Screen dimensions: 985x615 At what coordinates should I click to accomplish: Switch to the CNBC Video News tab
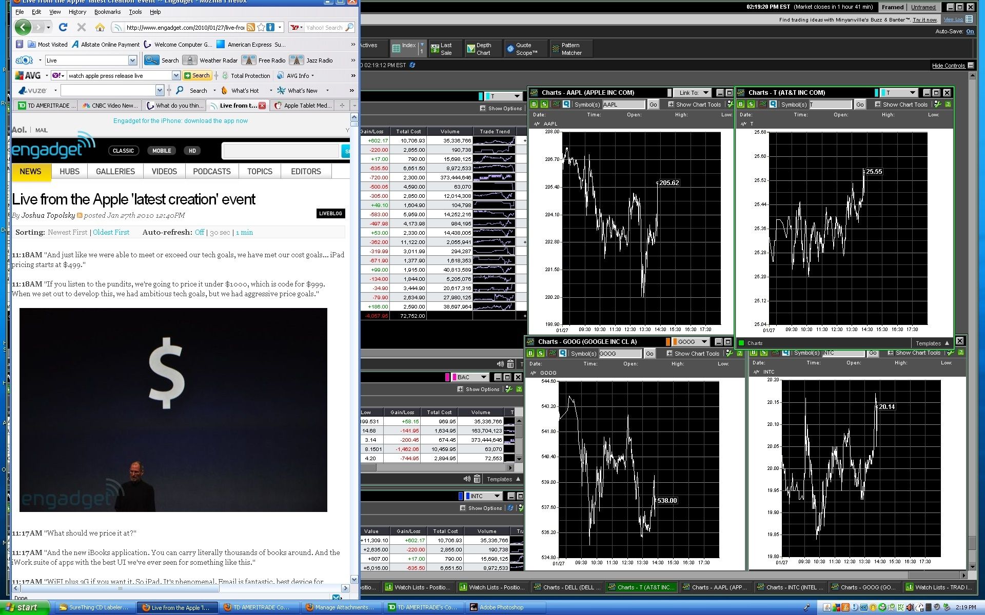tap(110, 106)
